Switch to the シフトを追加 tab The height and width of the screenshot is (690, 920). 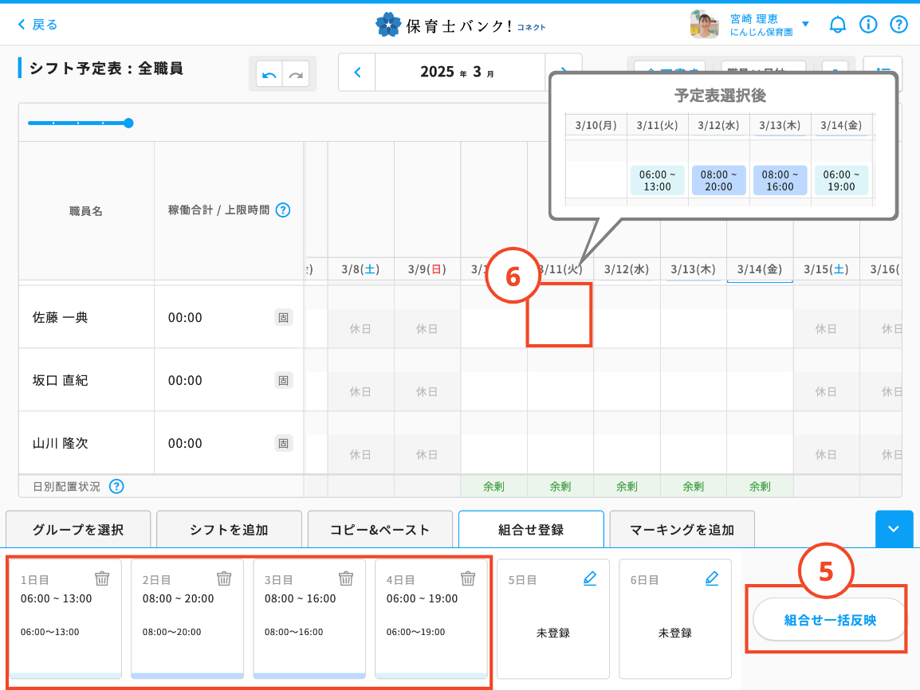(x=229, y=530)
